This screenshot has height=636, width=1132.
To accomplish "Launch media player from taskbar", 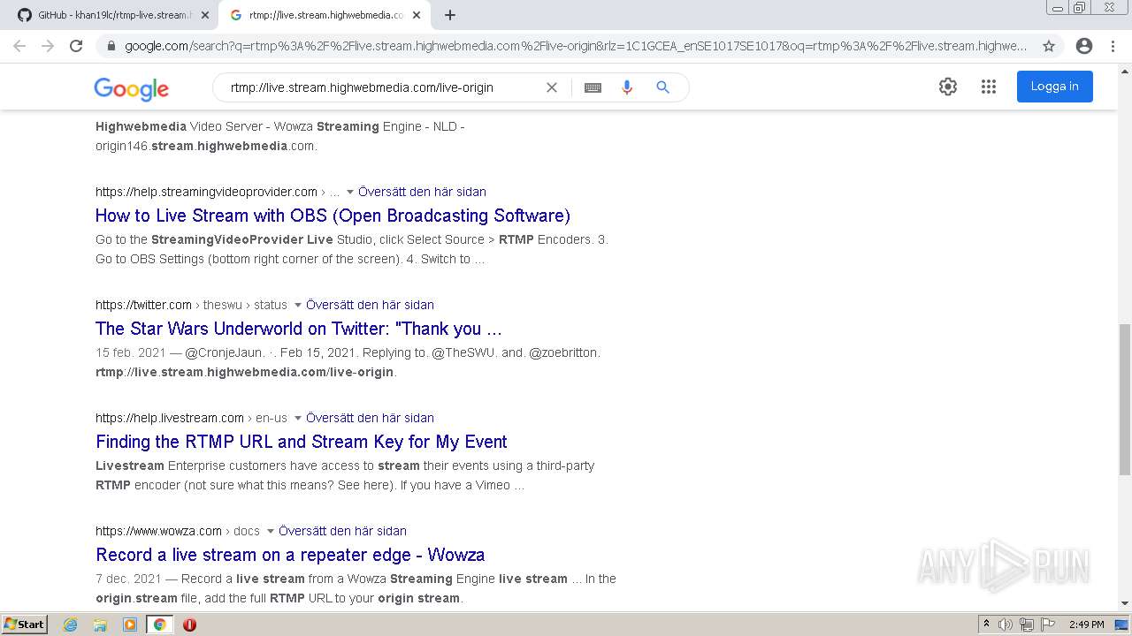I will [x=130, y=625].
